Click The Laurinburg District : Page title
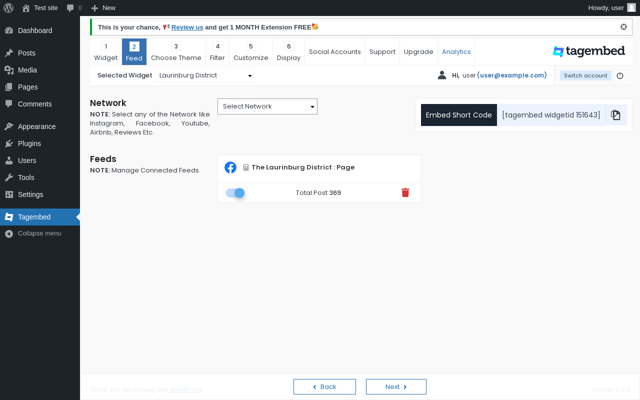Image resolution: width=640 pixels, height=400 pixels. [303, 167]
